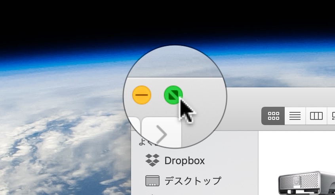Switch Finder to column view

[316, 116]
